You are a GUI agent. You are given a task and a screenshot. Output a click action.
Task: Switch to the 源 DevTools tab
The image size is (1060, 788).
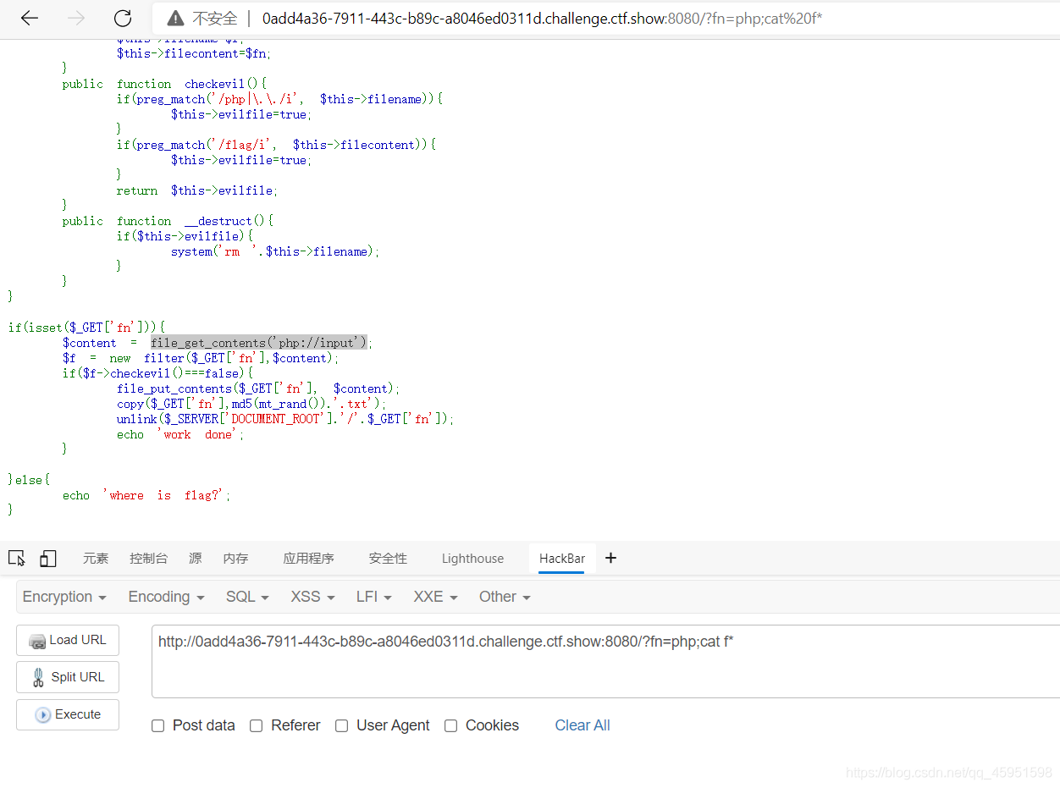pyautogui.click(x=196, y=559)
